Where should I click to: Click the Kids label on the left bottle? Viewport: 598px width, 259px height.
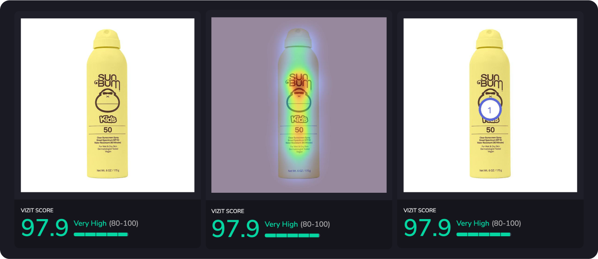[x=108, y=119]
